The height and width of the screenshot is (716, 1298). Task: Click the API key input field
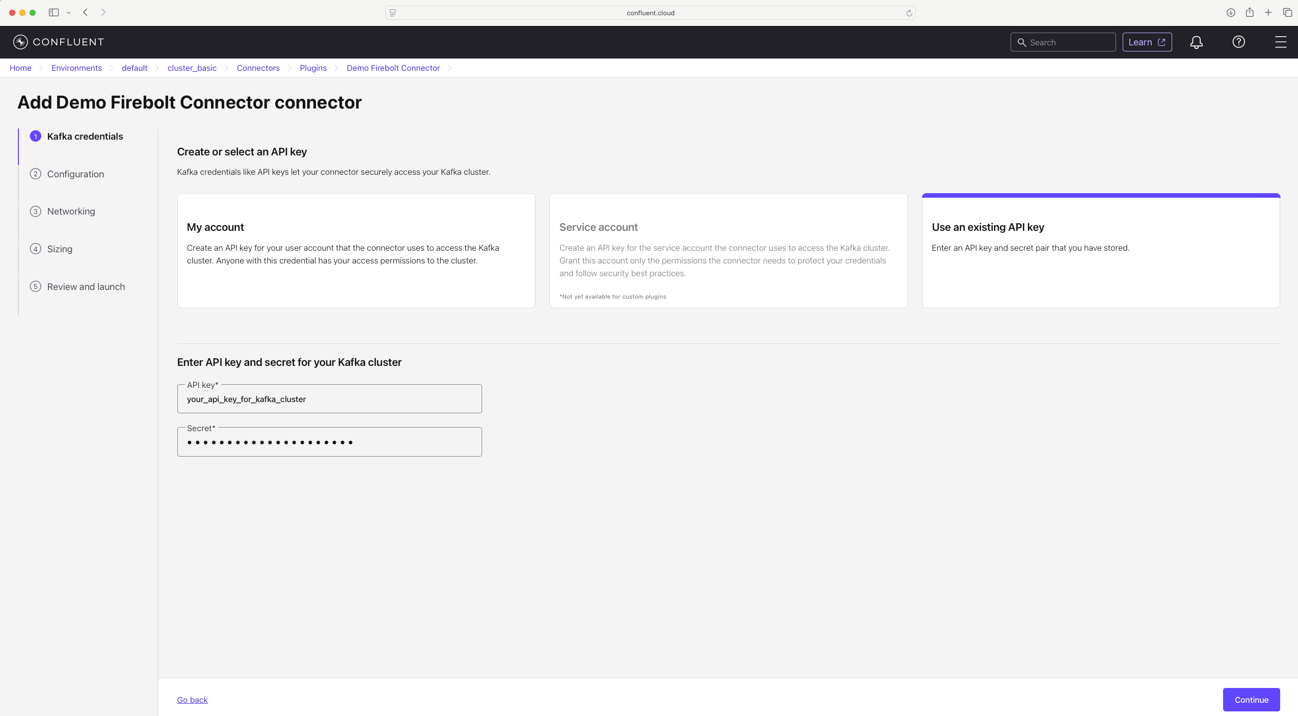(x=329, y=399)
